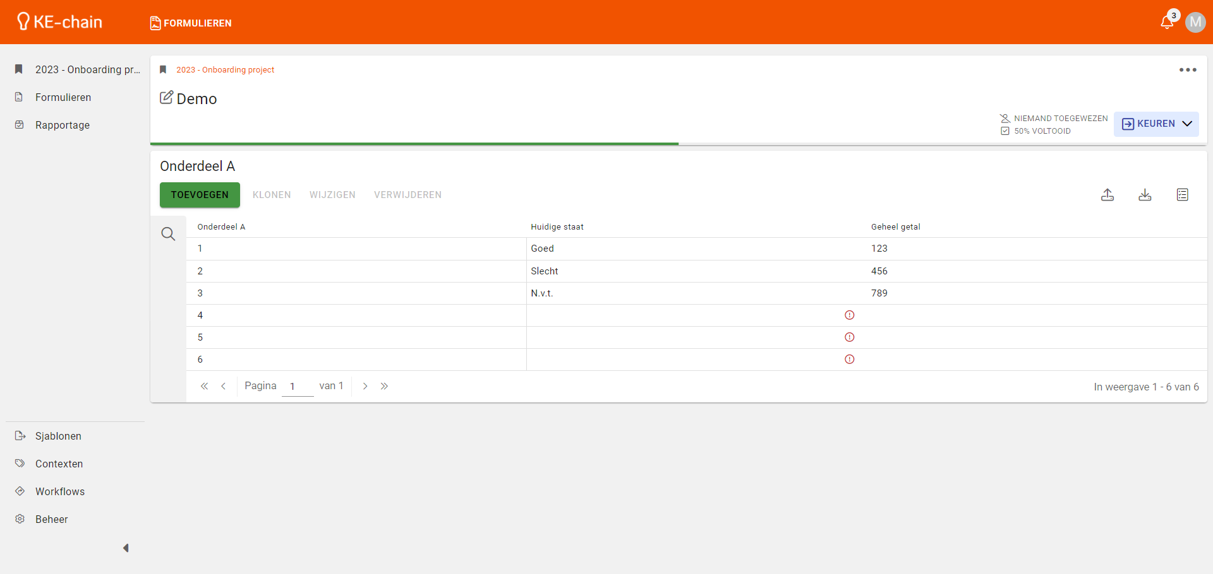Click the notifications bell icon
Screen dimensions: 1213x574
coord(1166,23)
